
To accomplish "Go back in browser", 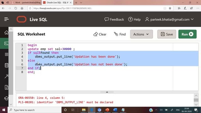I will tap(3, 8).
